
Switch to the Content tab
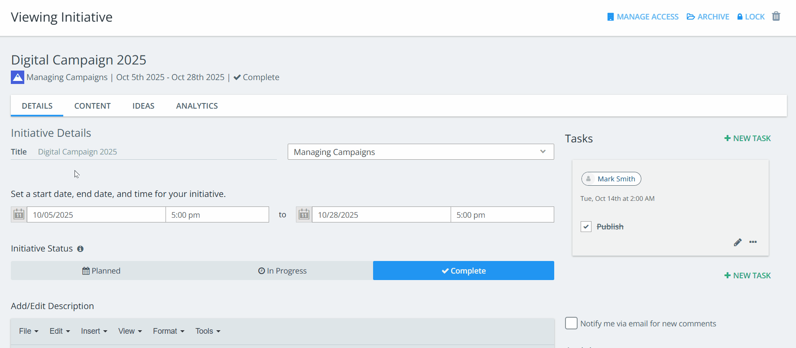(x=92, y=106)
